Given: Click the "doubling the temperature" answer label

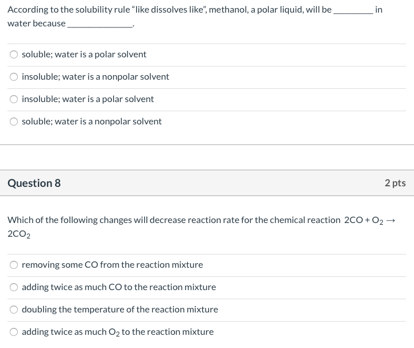Looking at the screenshot, I should pyautogui.click(x=120, y=310).
